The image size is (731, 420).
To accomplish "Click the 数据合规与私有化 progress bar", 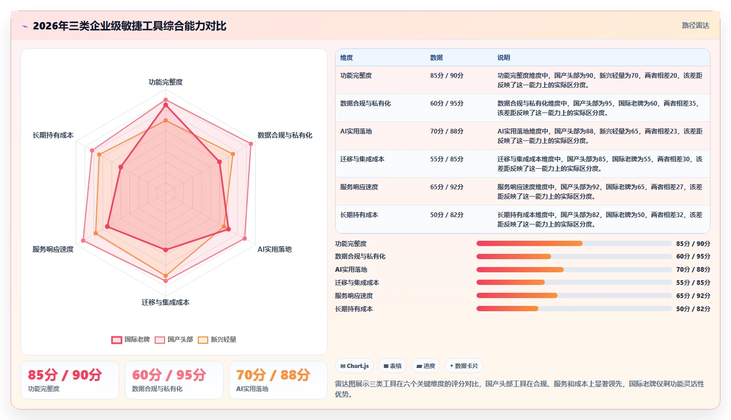I will point(574,257).
